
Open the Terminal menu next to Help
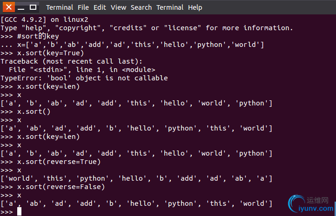pyautogui.click(x=170, y=7)
